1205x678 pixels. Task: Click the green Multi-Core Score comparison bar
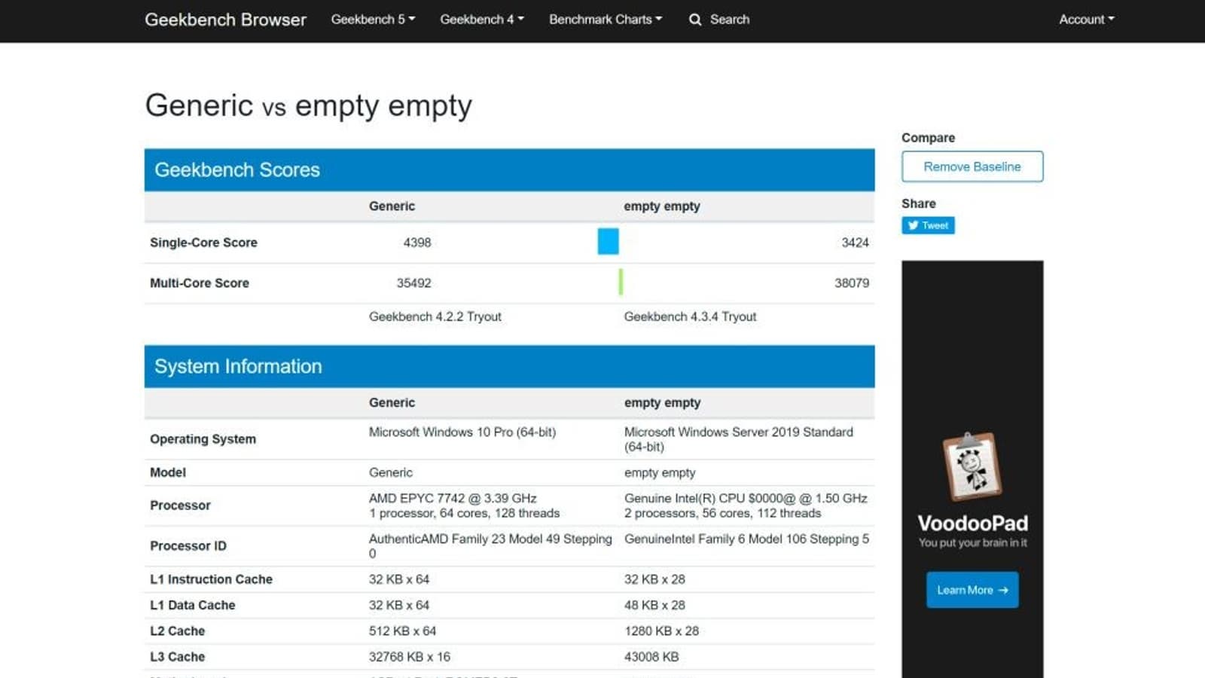(x=621, y=282)
